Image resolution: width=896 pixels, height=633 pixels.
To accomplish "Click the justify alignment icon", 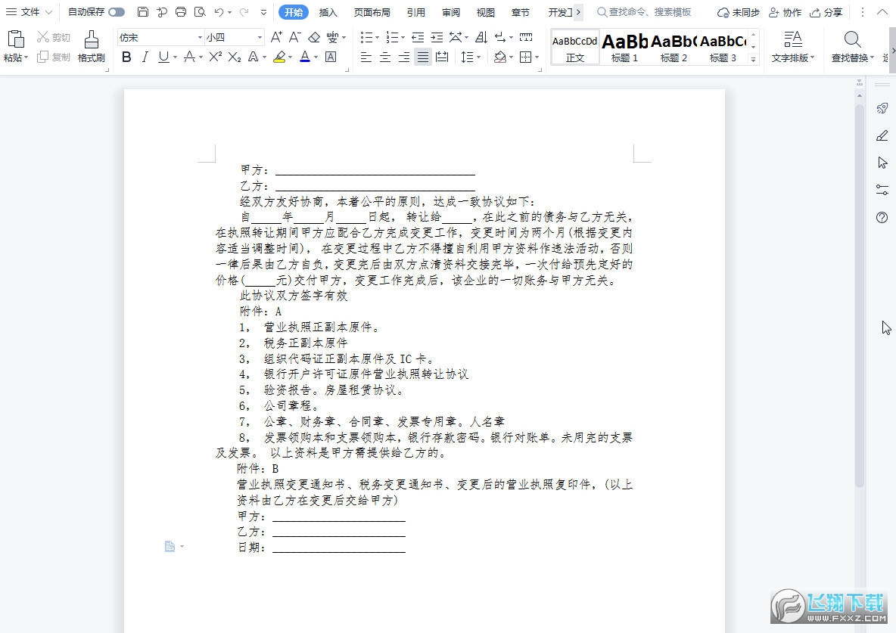I will point(423,57).
